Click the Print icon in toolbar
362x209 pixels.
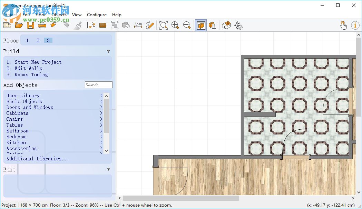click(x=42, y=25)
